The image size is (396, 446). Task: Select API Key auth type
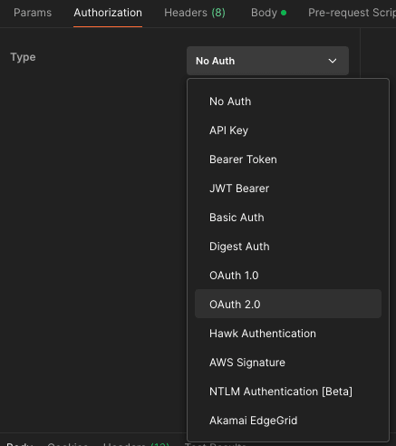tap(288, 131)
